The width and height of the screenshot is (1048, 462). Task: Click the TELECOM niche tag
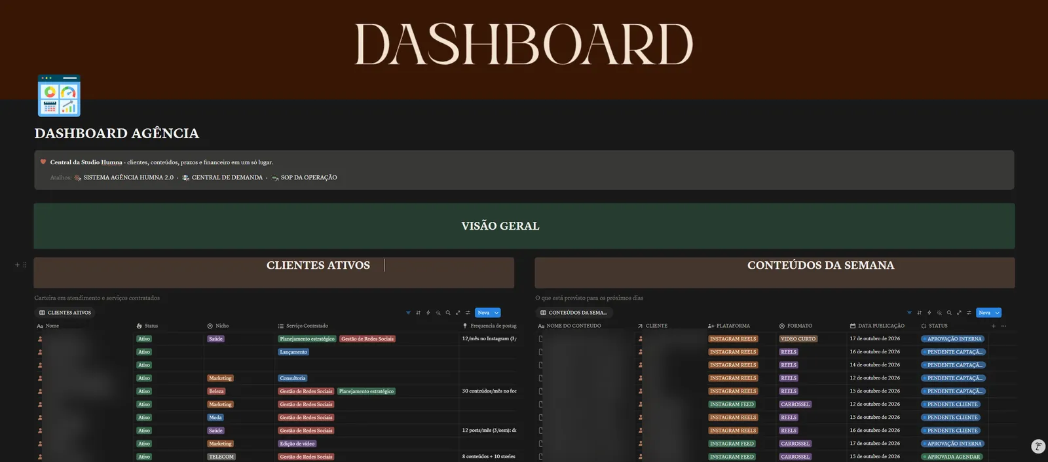(x=221, y=457)
